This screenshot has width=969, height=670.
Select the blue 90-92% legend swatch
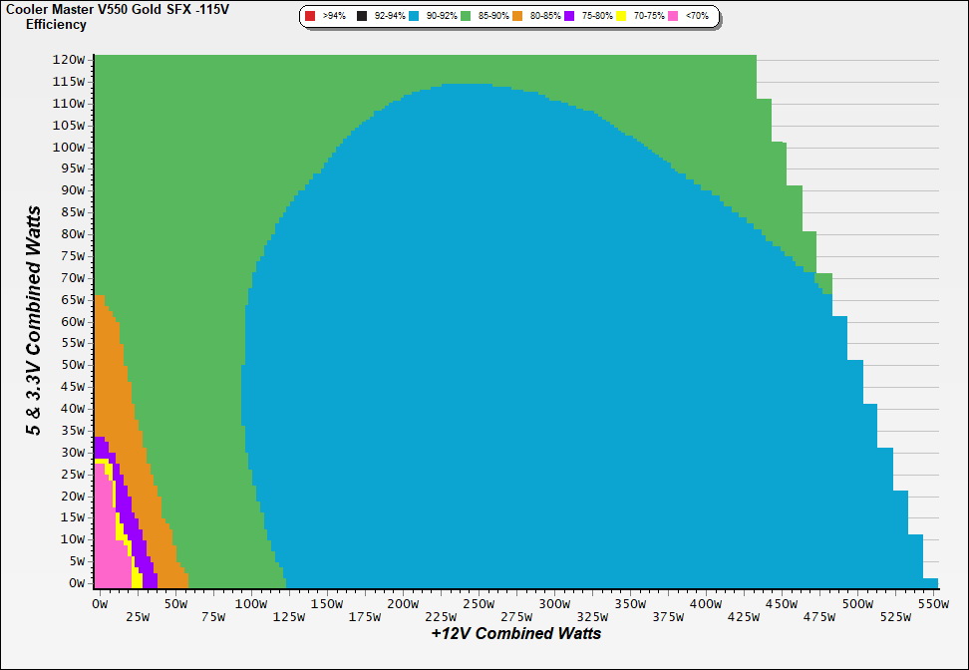(413, 17)
